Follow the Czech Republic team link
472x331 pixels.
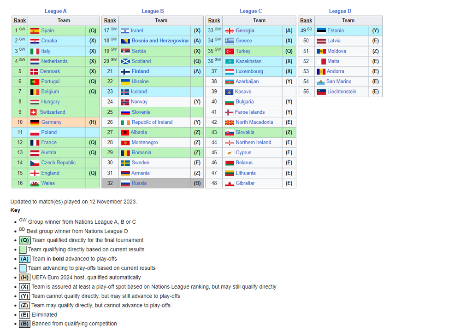point(59,163)
